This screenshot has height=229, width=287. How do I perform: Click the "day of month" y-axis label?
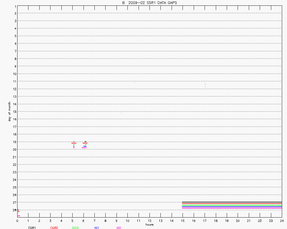tap(9, 111)
